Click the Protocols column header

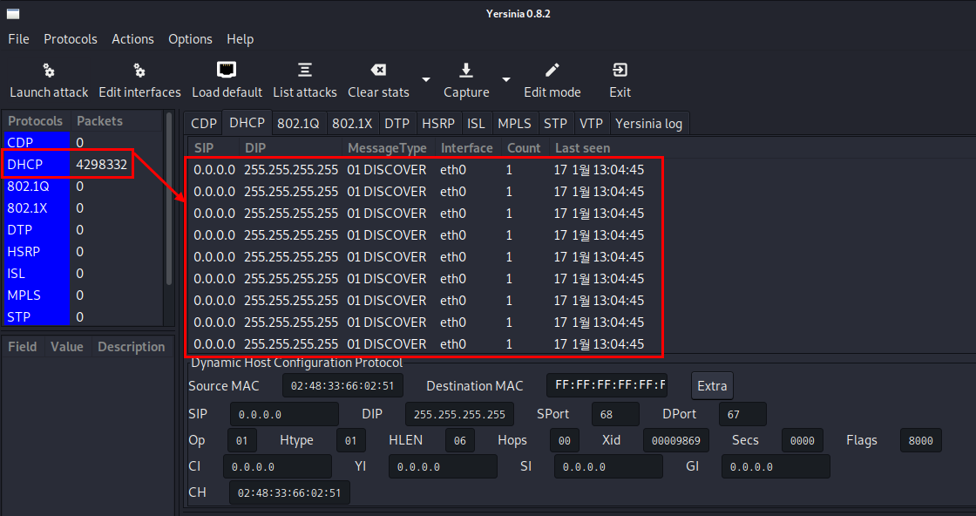tap(36, 121)
